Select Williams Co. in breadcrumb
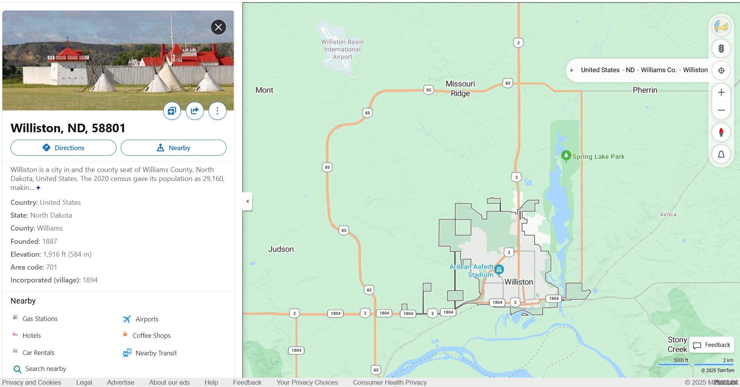 point(659,70)
